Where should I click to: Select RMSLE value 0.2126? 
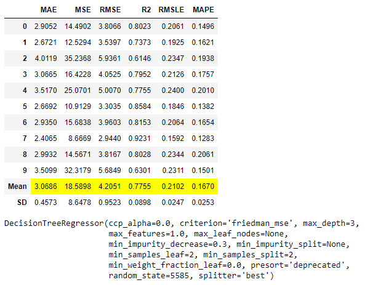[x=173, y=74]
